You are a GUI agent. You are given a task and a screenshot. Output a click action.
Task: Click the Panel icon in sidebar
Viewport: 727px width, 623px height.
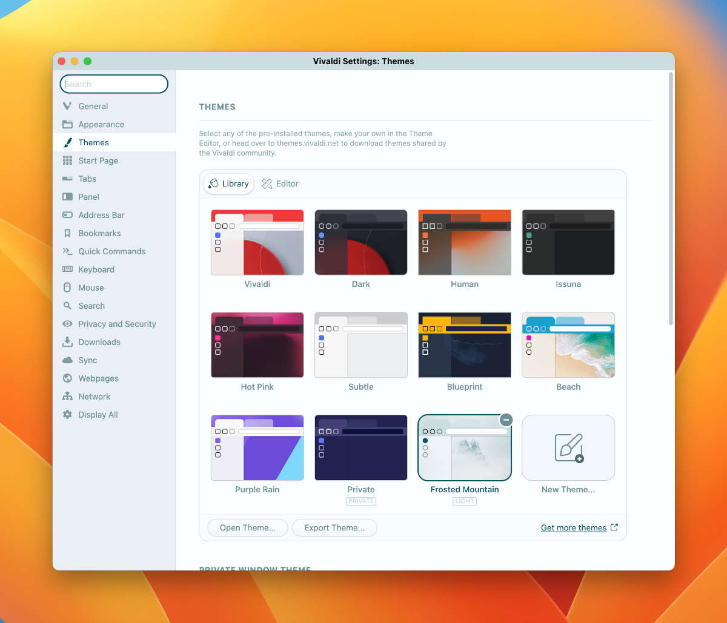click(x=67, y=197)
